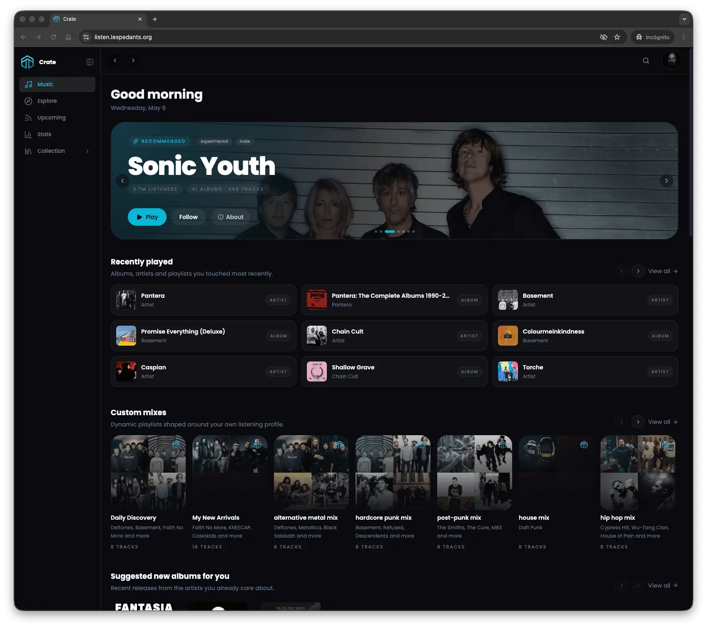The width and height of the screenshot is (707, 628).
Task: Next page of Recently played
Action: [638, 271]
